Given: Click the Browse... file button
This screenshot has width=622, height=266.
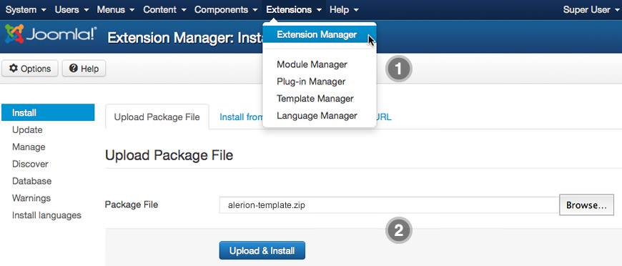Looking at the screenshot, I should point(587,205).
